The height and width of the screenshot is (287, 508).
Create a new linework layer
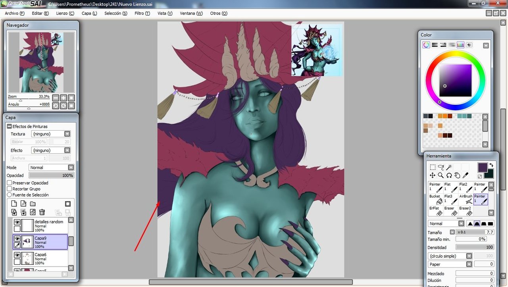[23, 204]
